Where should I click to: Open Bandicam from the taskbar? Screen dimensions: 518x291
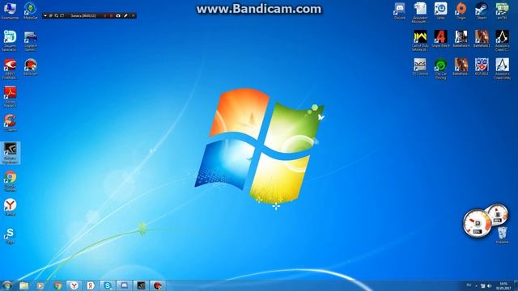coord(158,285)
